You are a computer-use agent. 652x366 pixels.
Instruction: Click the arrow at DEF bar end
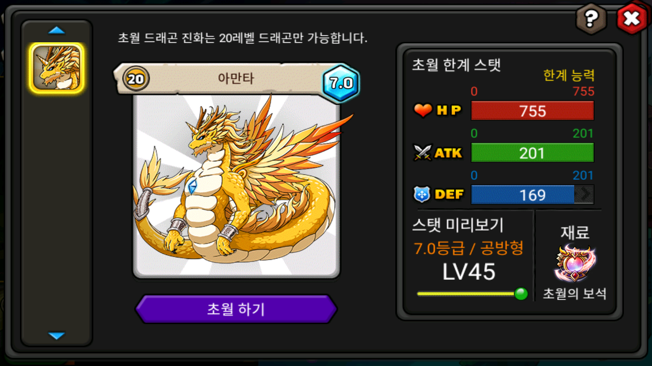point(584,194)
